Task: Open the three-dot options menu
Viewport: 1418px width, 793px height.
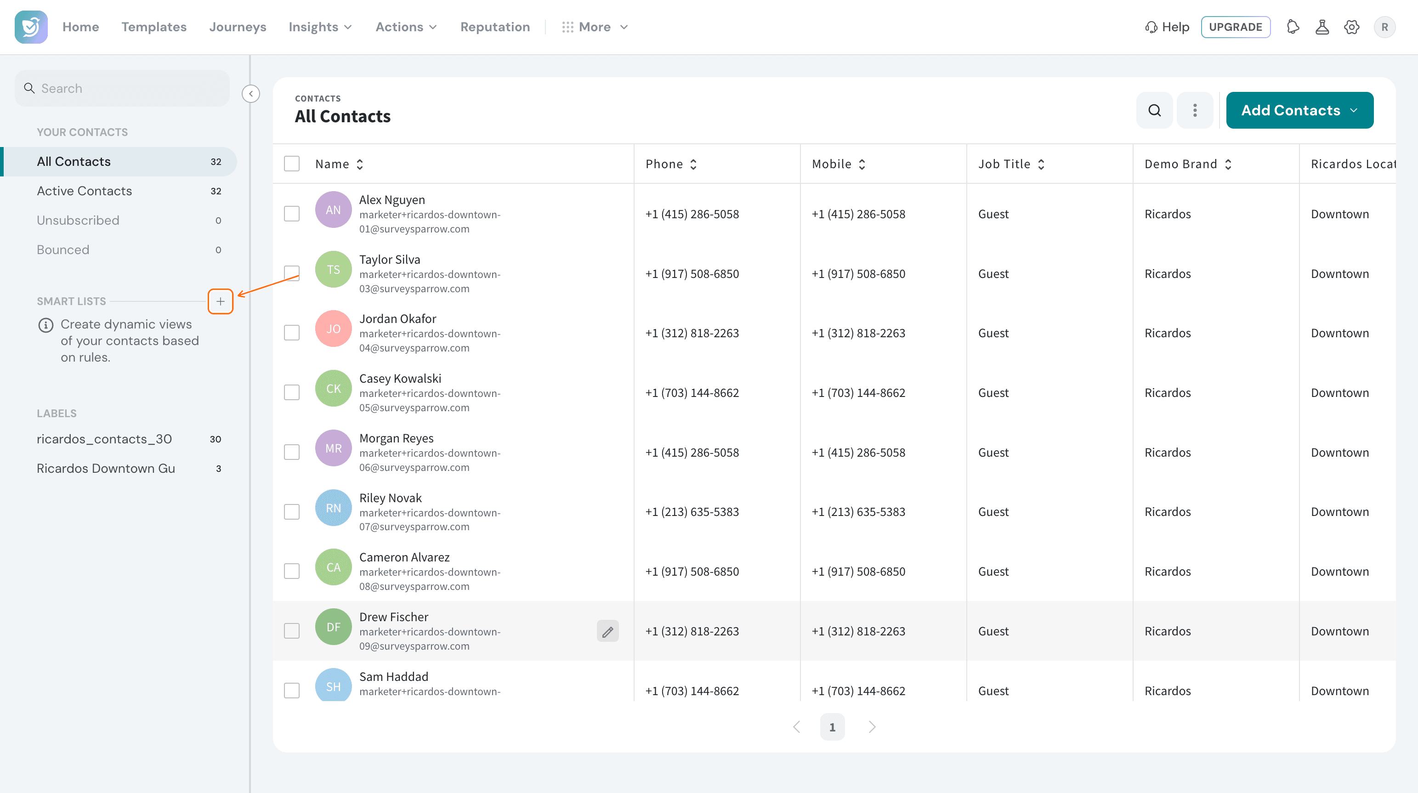Action: pyautogui.click(x=1195, y=111)
